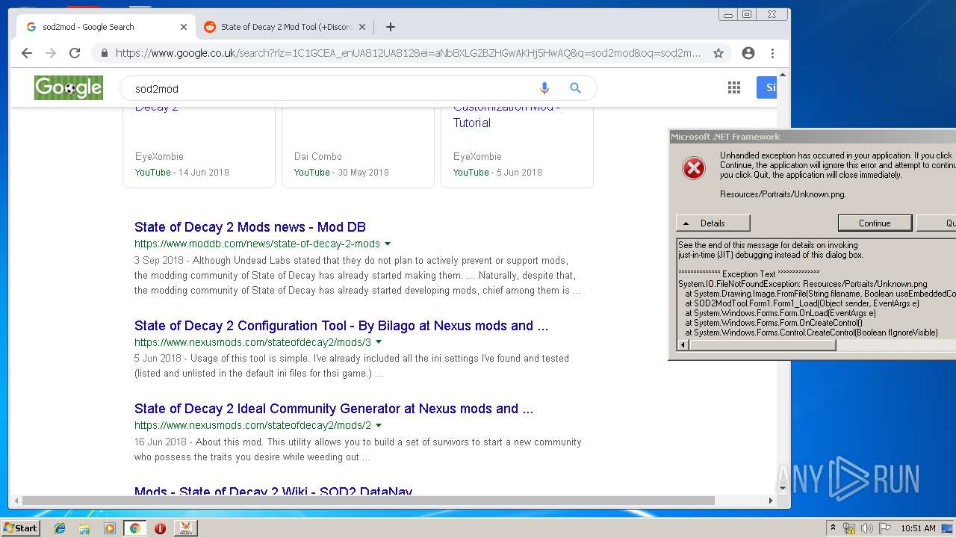Click the page vertical scrollbar up arrow
This screenshot has width=956, height=538.
(x=783, y=74)
